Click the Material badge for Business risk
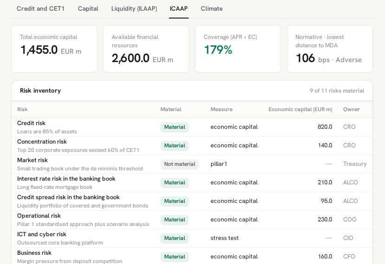Screen dimensions: 385x264 click(174, 257)
